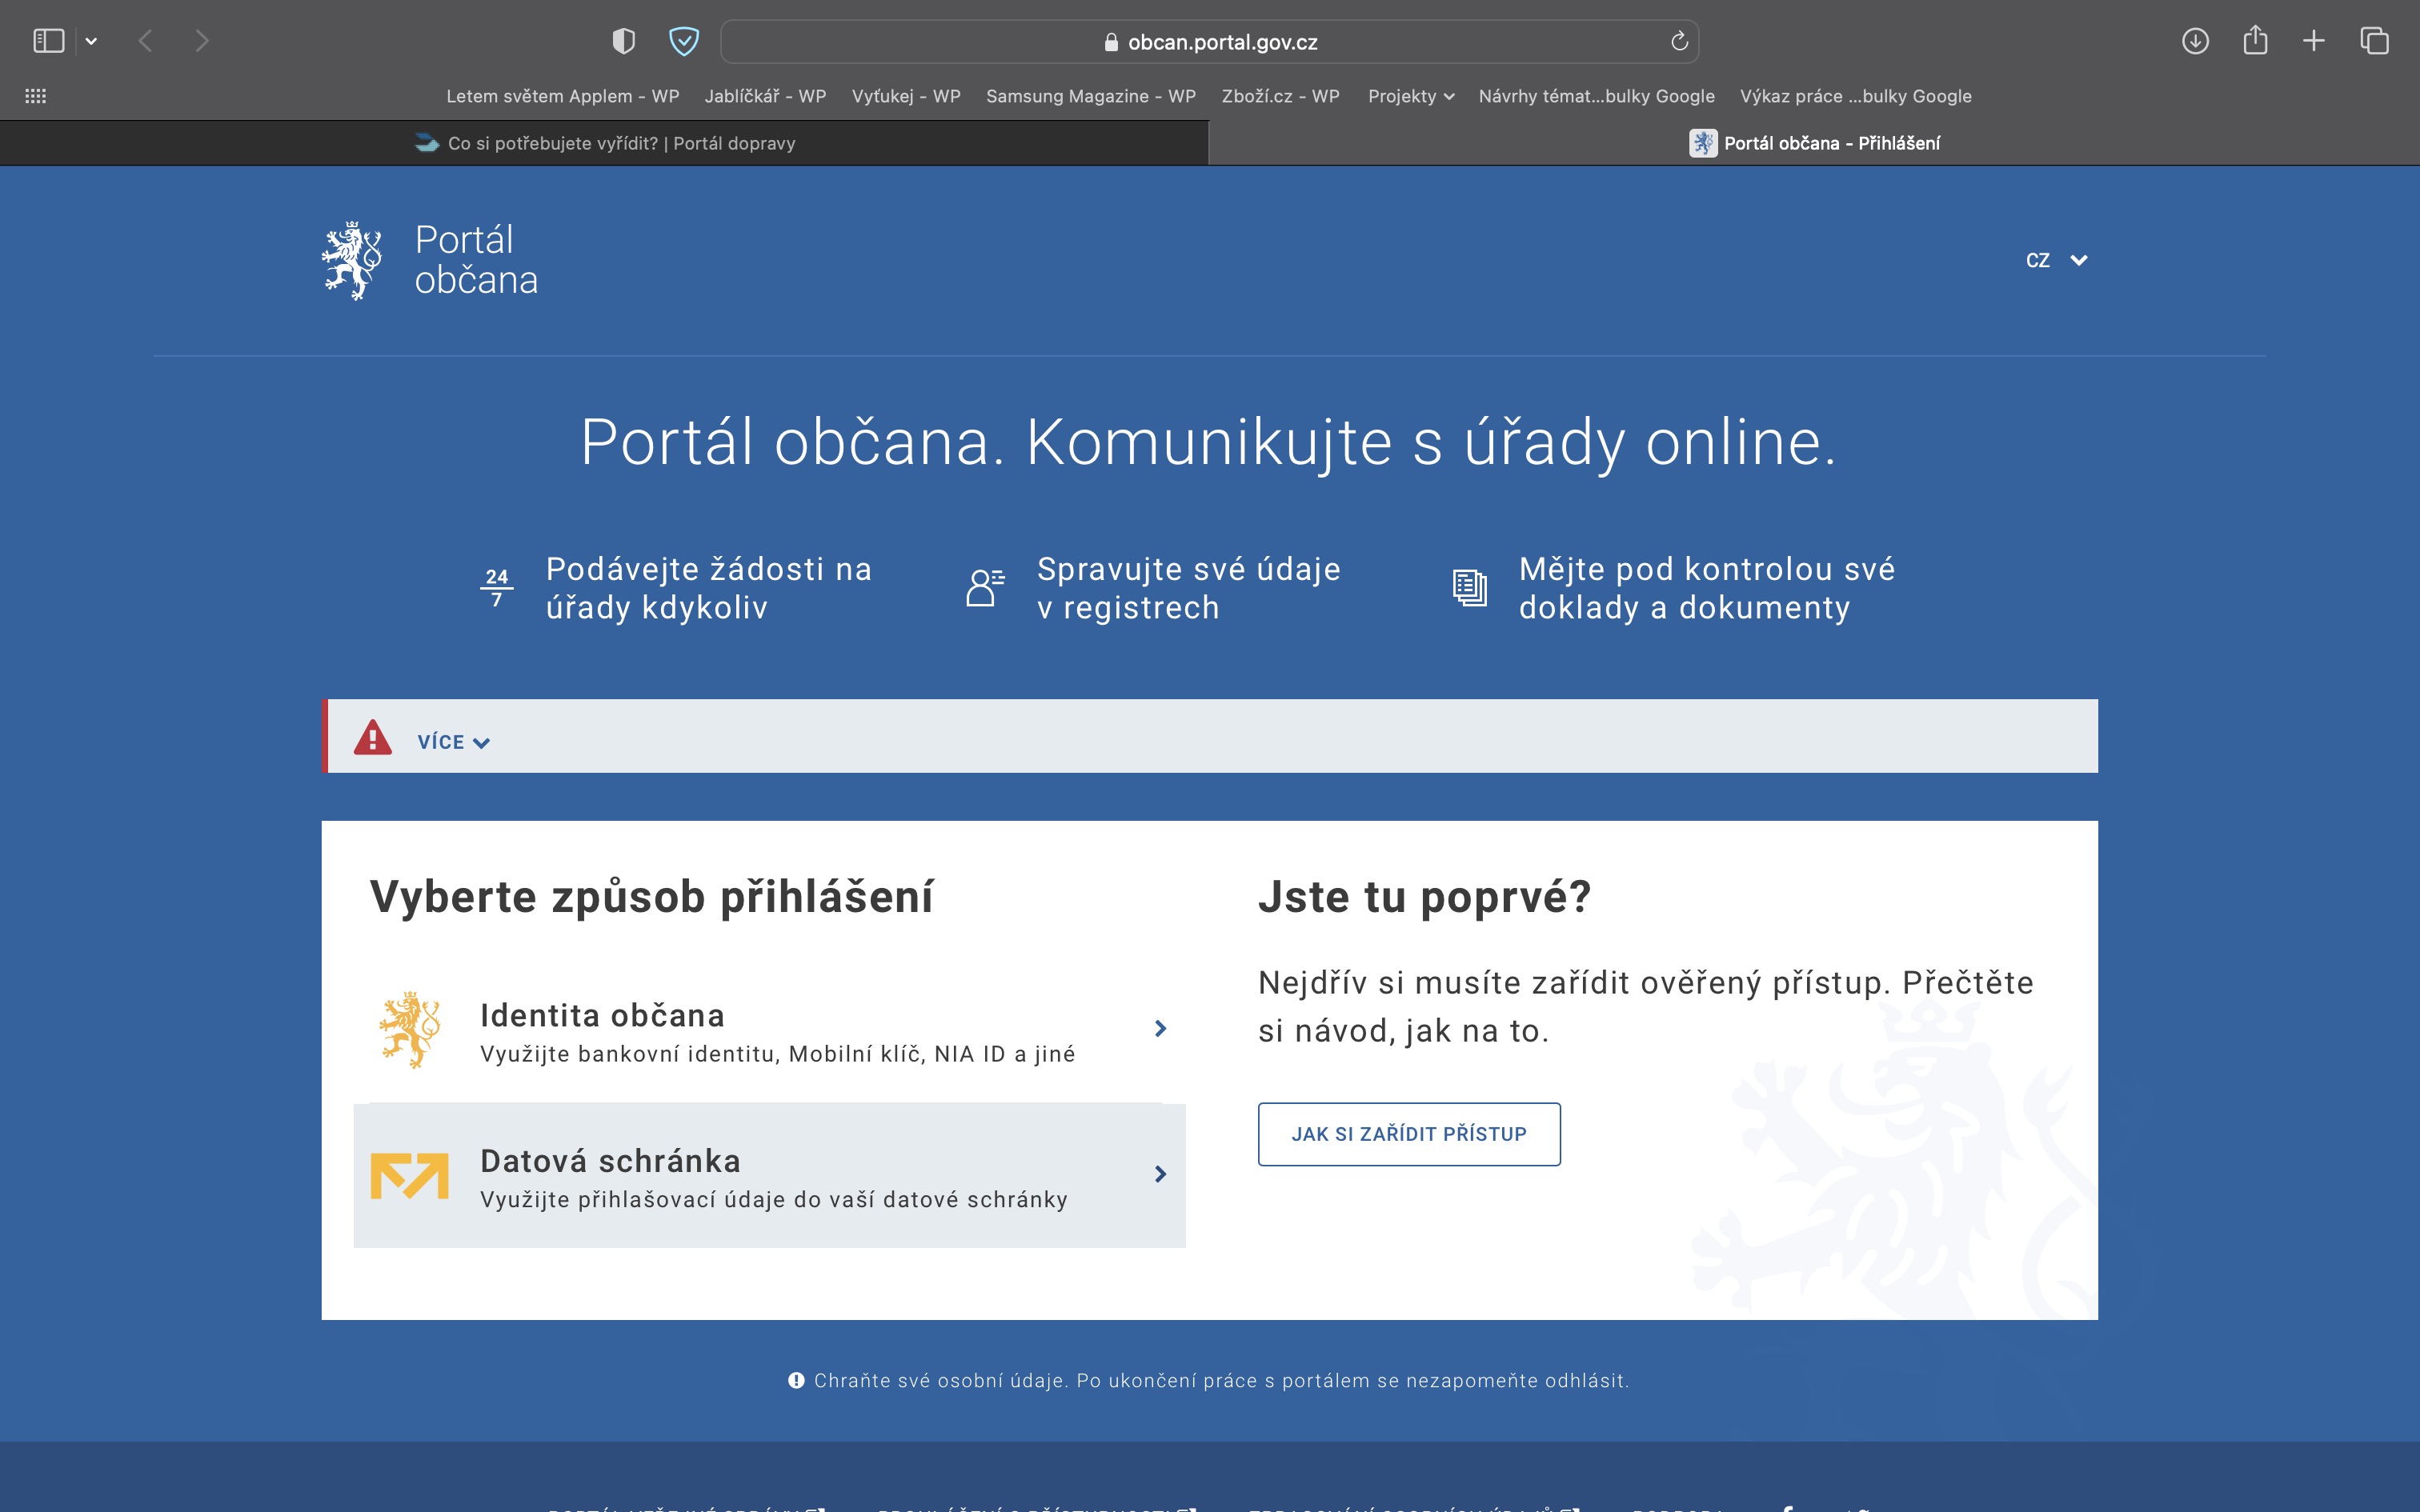2420x1512 pixels.
Task: Reload the page with the refresh icon
Action: pyautogui.click(x=1679, y=41)
